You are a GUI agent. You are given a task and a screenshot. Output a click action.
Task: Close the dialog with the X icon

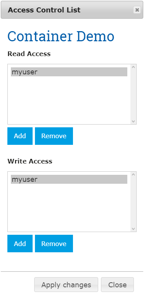click(137, 10)
